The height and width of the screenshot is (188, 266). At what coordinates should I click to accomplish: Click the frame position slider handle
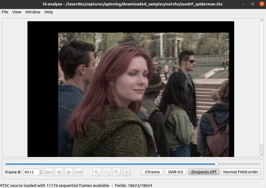coord(216,164)
